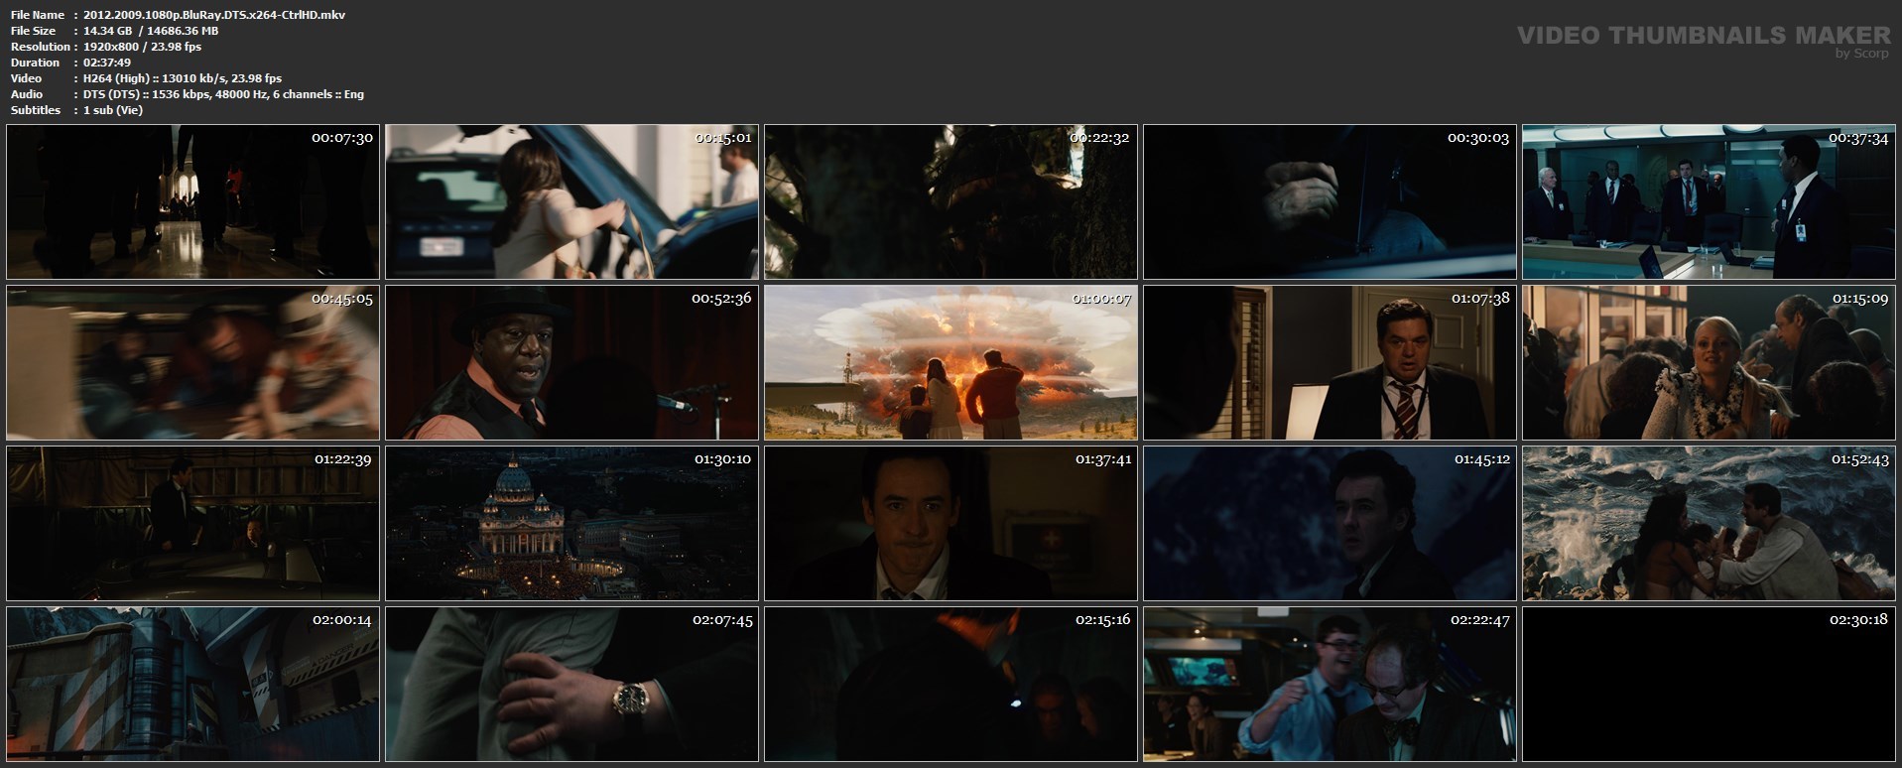Image resolution: width=1902 pixels, height=768 pixels.
Task: Select the subtitles value 1 sub (Vie)
Action: coord(113,110)
